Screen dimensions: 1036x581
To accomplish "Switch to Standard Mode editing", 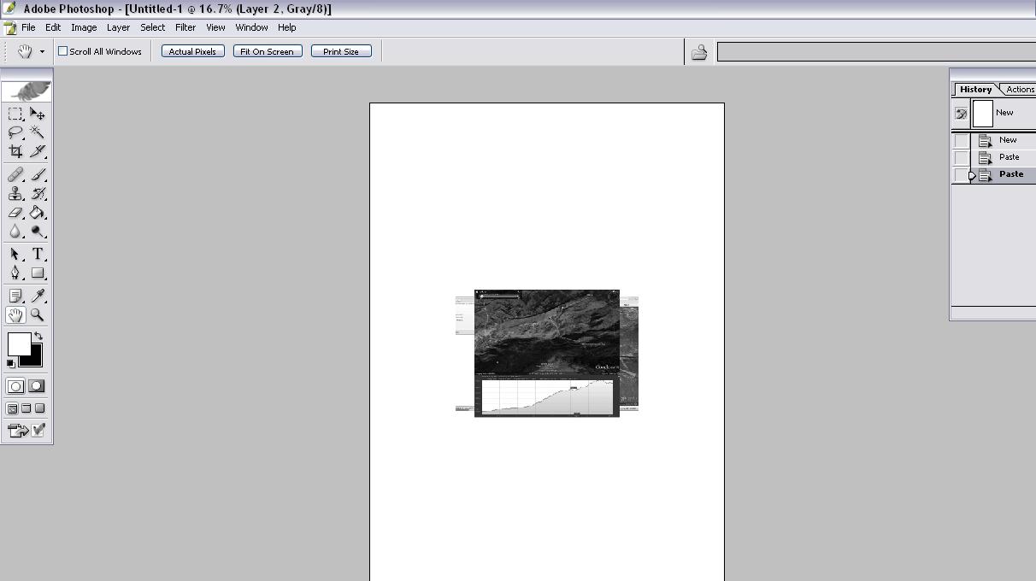I will [x=15, y=386].
